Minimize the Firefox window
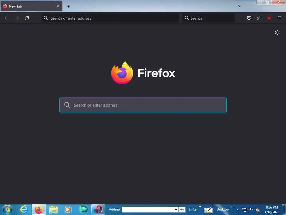The height and width of the screenshot is (215, 286). 261,2
